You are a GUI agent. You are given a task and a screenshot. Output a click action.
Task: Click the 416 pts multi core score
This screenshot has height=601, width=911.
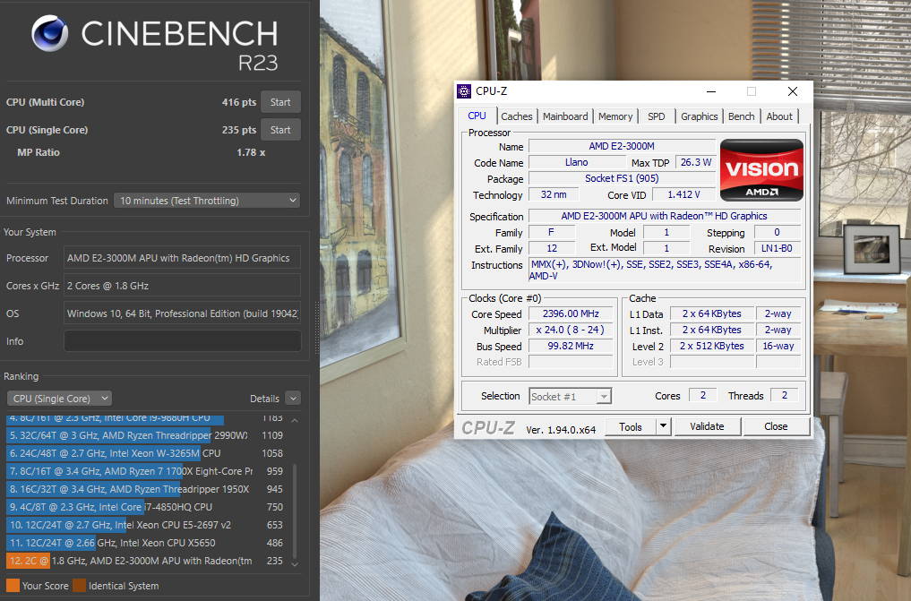[239, 102]
